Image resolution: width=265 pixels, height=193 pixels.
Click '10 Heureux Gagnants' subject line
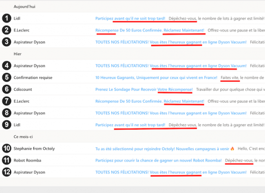click(156, 78)
